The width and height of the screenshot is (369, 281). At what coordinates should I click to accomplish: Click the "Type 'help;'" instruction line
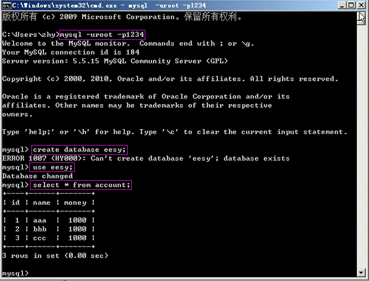click(x=174, y=132)
